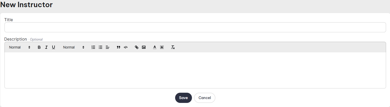
Task: Clear text formatting with the Tx icon
Action: click(x=173, y=47)
